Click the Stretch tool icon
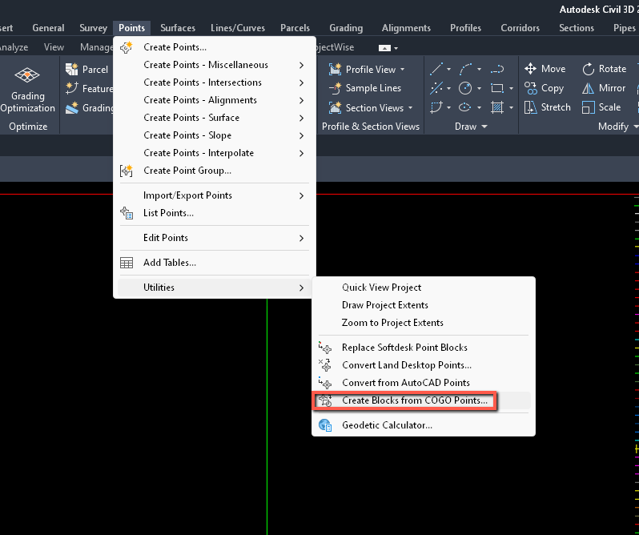 tap(531, 107)
